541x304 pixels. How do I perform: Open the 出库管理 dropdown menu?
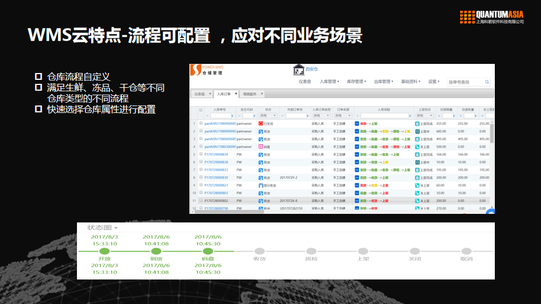[x=383, y=82]
